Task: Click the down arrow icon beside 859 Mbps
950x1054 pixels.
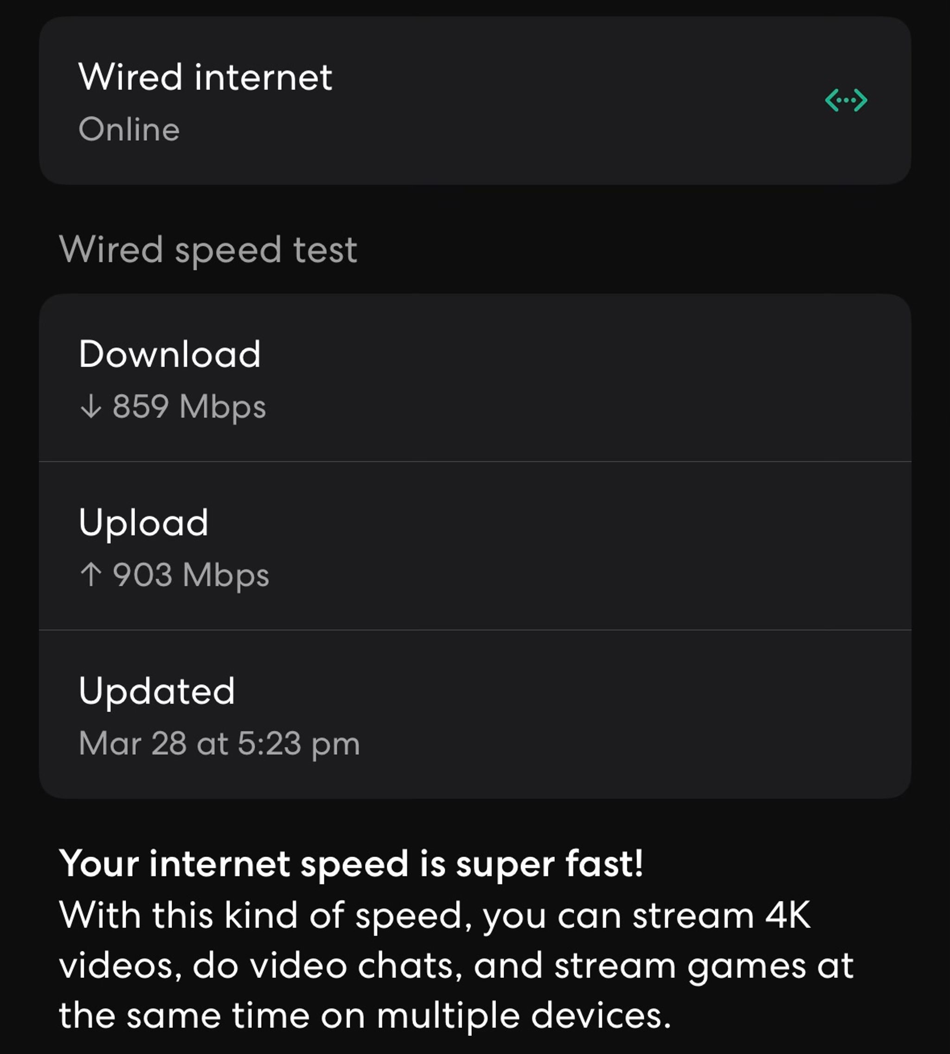Action: 91,407
